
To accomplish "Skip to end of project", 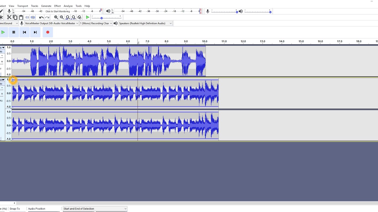I will pyautogui.click(x=35, y=32).
